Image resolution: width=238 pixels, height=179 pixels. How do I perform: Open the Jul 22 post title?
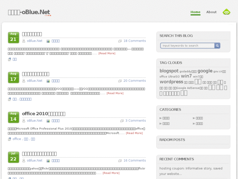click(x=39, y=154)
